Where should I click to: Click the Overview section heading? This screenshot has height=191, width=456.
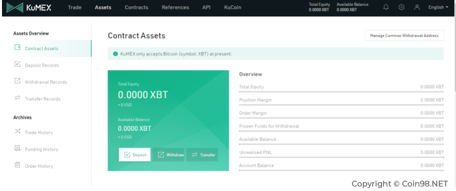pyautogui.click(x=250, y=74)
